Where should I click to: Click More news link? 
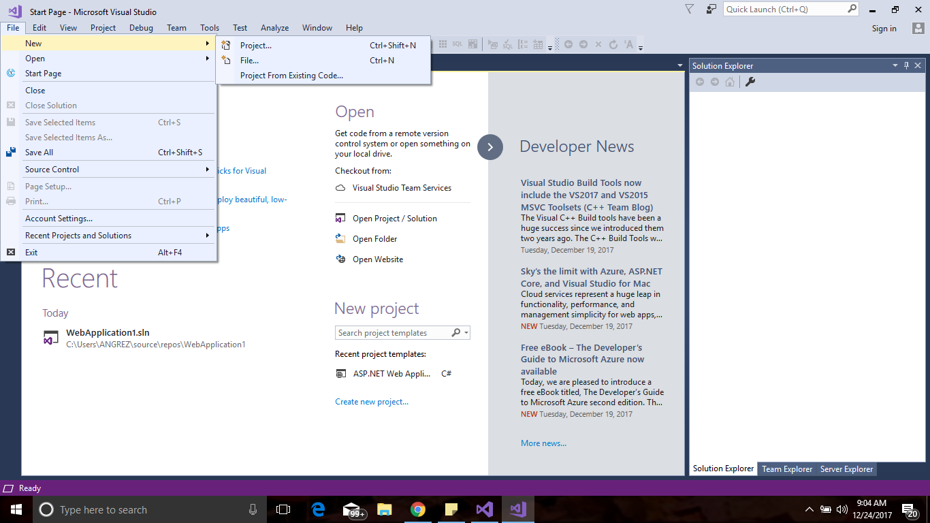coord(543,443)
